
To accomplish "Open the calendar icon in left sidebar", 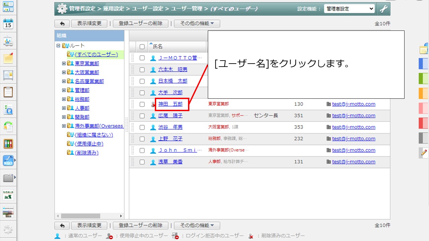I will pos(8,24).
